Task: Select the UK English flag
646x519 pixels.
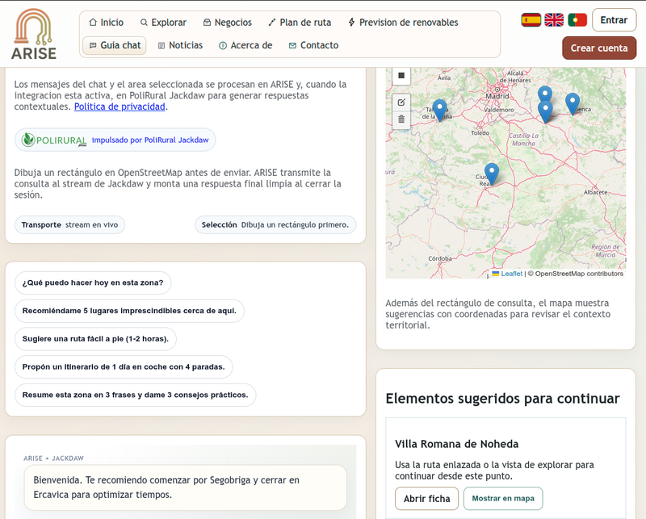Action: (x=554, y=20)
